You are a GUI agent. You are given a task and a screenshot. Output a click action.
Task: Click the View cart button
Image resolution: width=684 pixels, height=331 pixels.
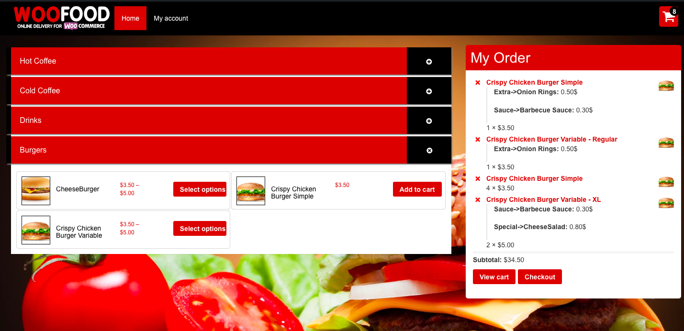coord(494,277)
